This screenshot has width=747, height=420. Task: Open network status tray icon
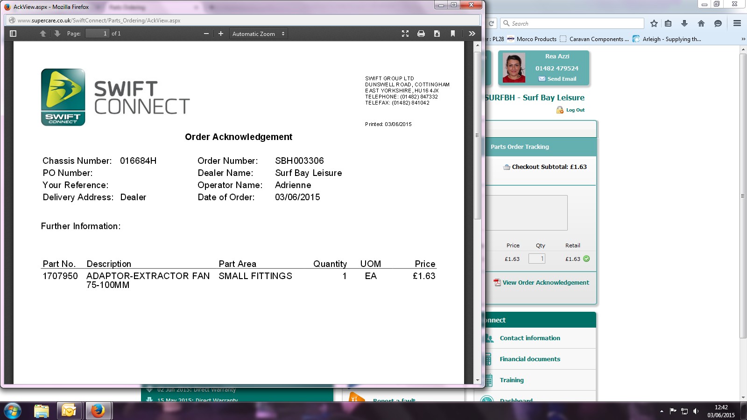(684, 411)
